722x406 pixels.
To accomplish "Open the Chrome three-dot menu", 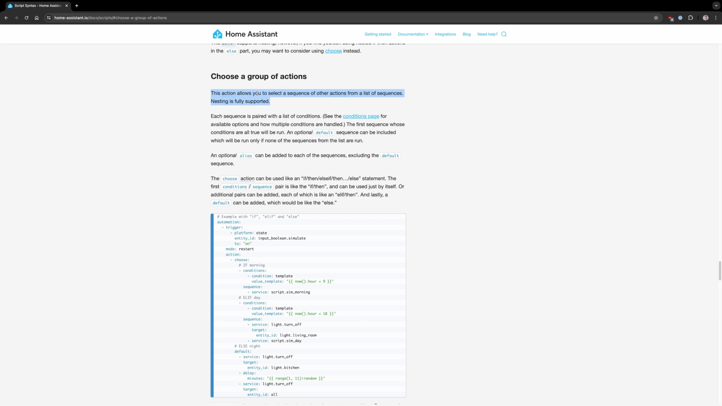I will 716,18.
